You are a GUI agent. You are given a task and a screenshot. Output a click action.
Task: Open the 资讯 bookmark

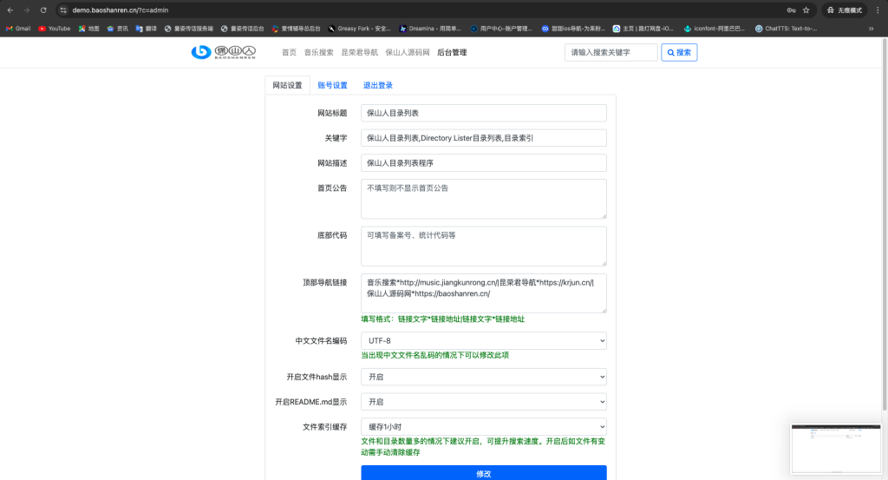click(x=118, y=29)
